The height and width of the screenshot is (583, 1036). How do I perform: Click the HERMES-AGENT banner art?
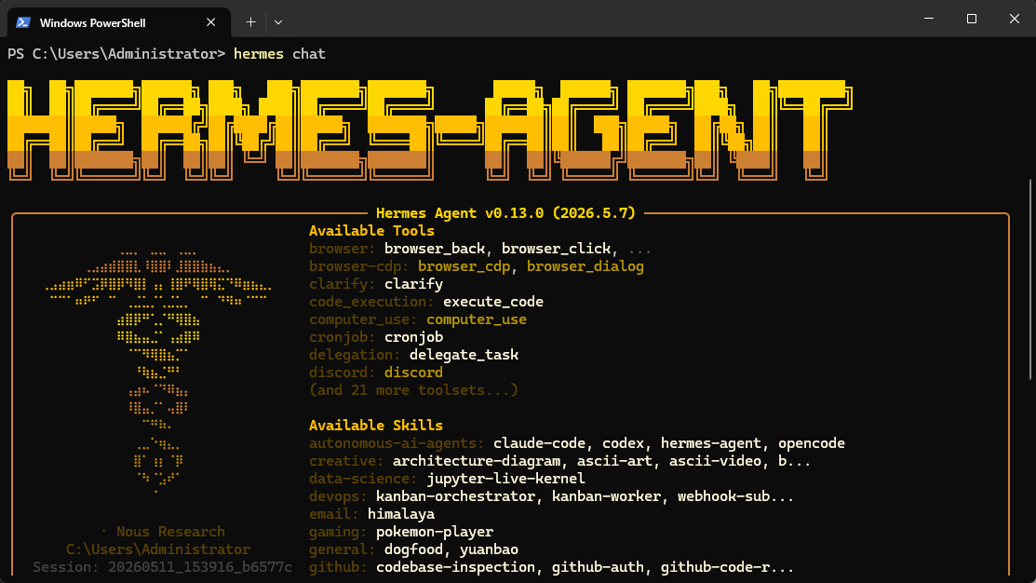tap(429, 130)
